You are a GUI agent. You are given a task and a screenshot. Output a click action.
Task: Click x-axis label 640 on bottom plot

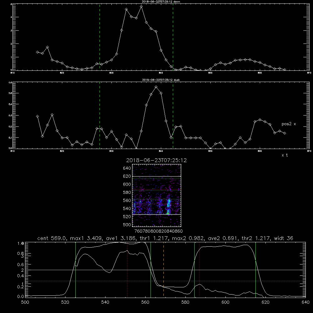[x=305, y=302]
